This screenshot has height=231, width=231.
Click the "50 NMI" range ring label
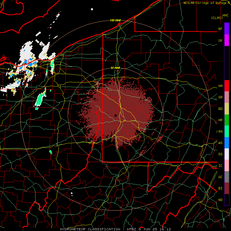(115, 68)
